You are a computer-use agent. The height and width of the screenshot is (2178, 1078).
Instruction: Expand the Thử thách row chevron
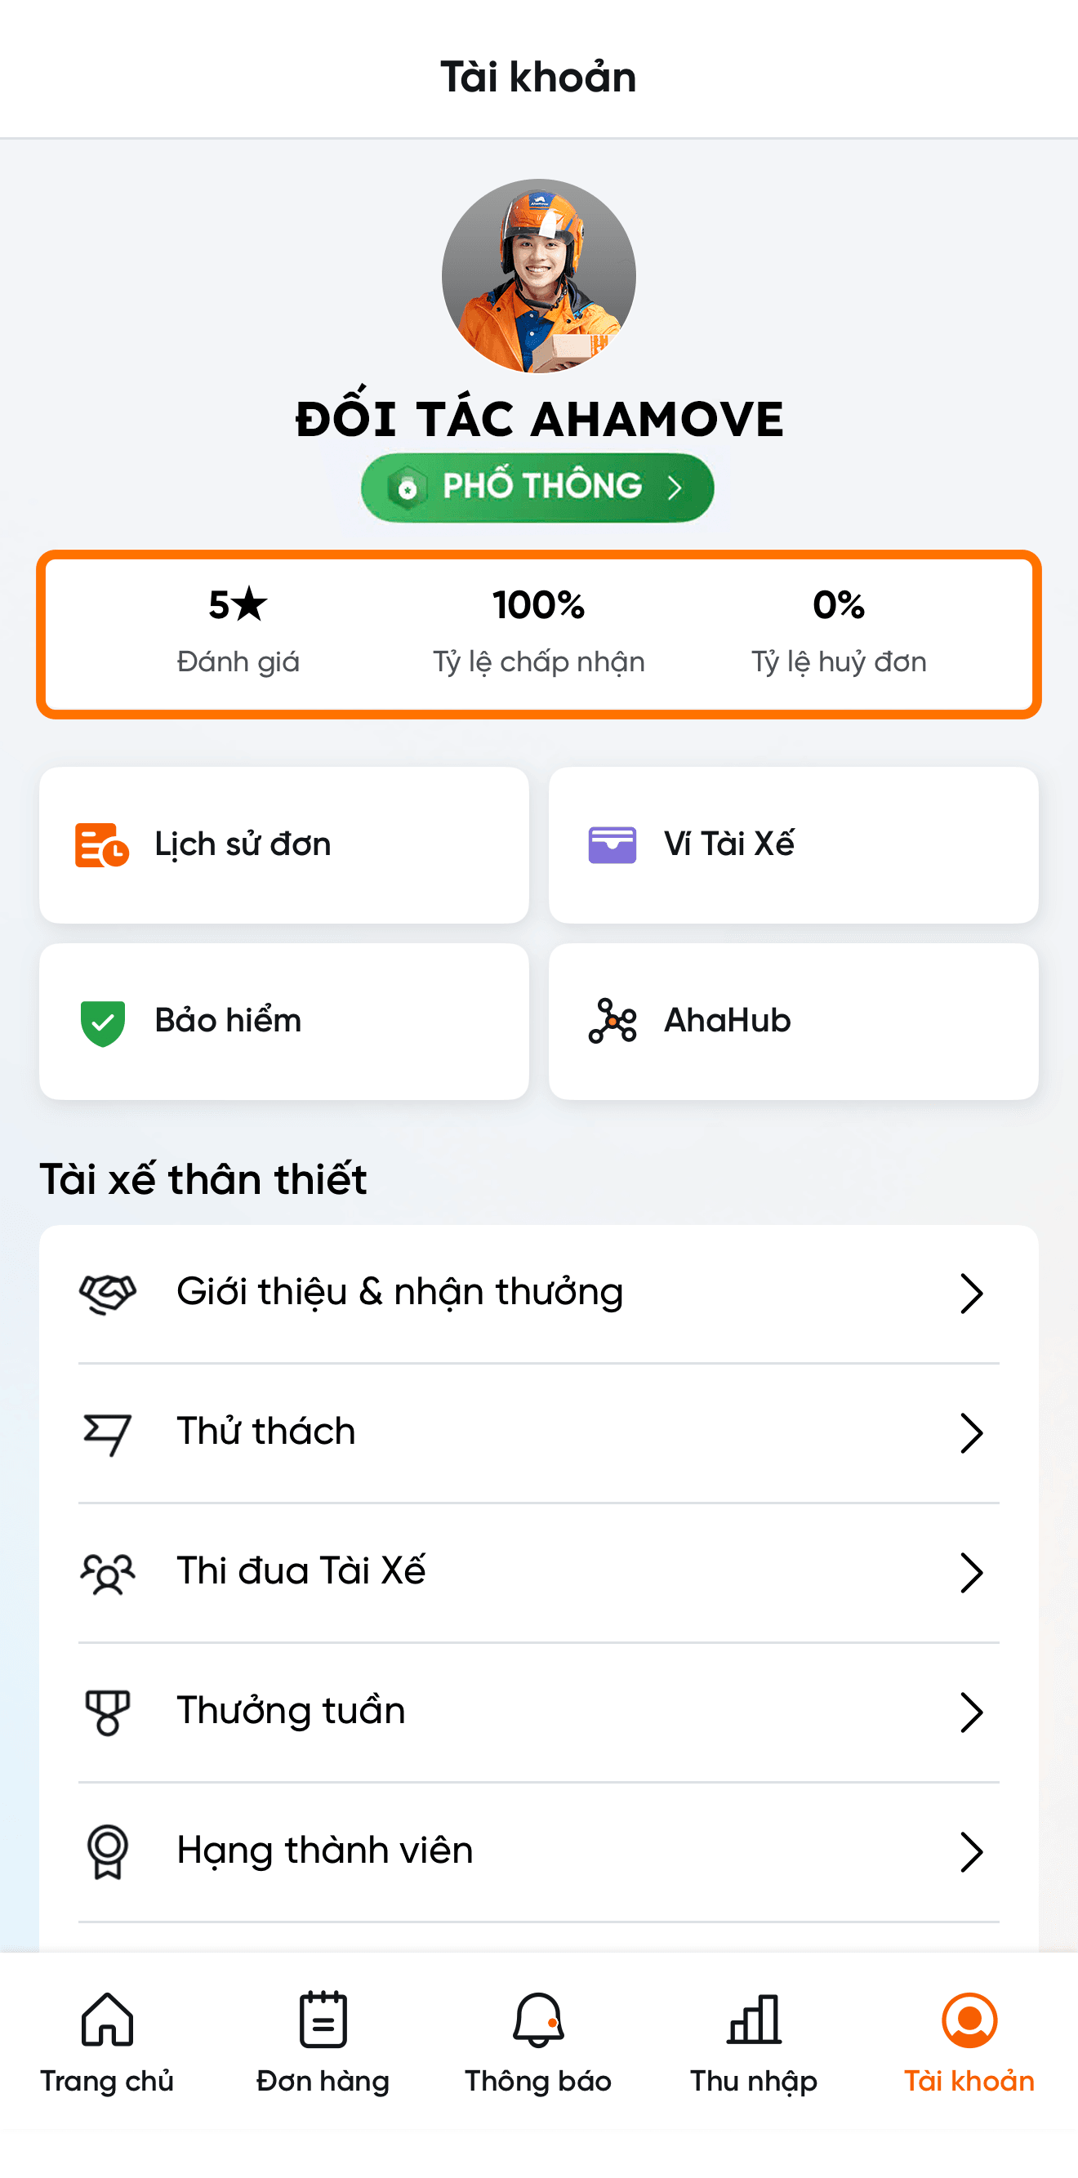[971, 1433]
